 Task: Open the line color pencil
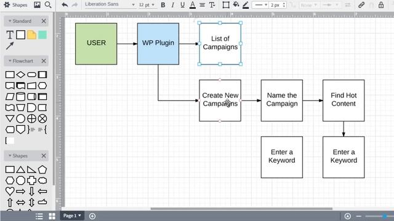(246, 5)
